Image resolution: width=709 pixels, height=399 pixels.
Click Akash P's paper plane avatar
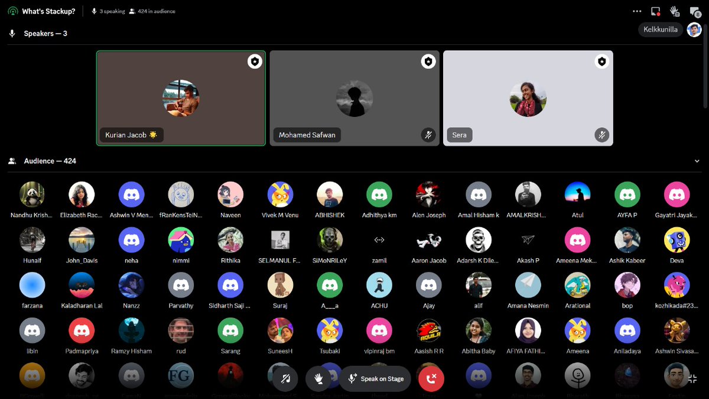click(528, 239)
